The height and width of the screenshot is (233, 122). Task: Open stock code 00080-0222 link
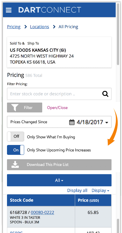point(42,212)
